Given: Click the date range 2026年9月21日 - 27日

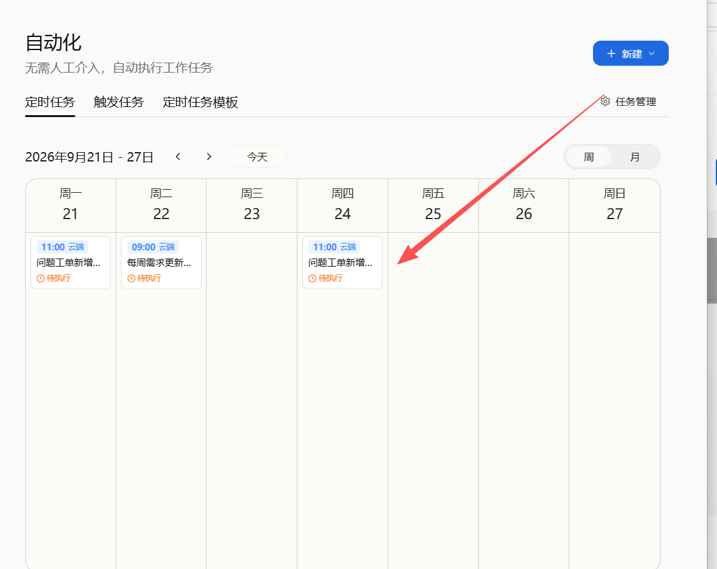Looking at the screenshot, I should pyautogui.click(x=89, y=157).
